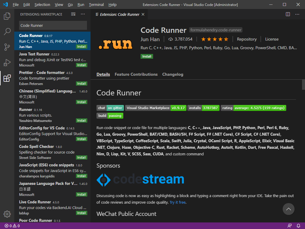
Task: Open the Explorer view in activity bar
Action: click(7, 16)
